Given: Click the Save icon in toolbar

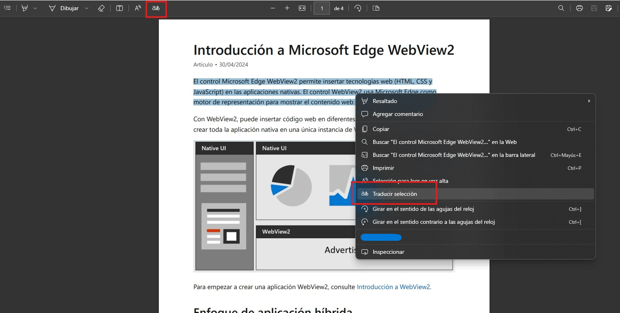Looking at the screenshot, I should click(594, 8).
